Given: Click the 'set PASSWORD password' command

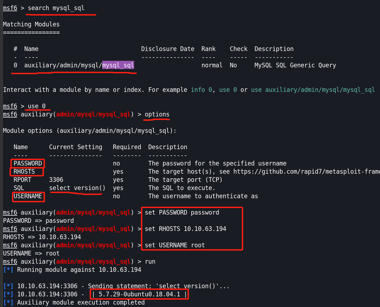Looking at the screenshot, I should (182, 212).
